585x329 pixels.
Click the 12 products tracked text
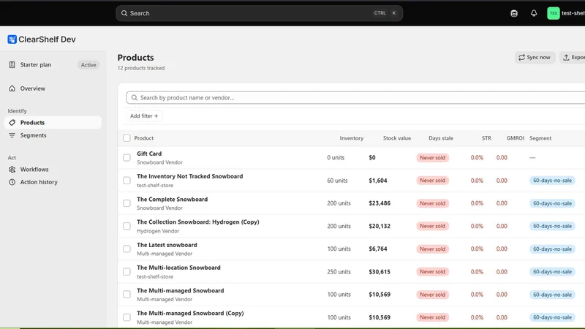coord(141,68)
